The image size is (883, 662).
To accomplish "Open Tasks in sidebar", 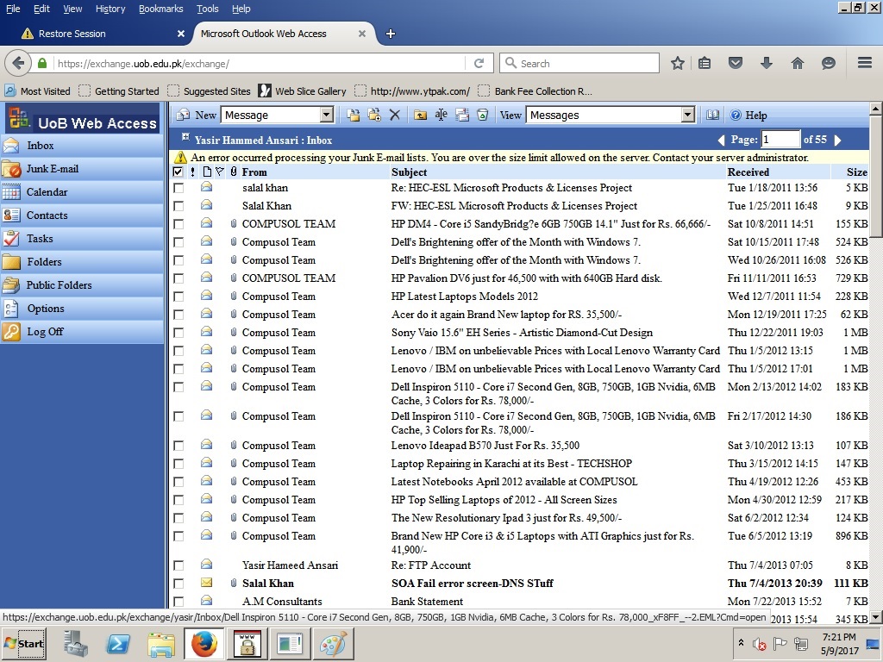I will [82, 239].
